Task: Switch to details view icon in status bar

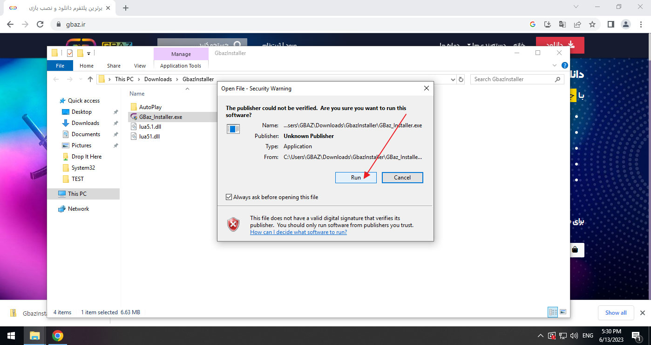Action: [x=553, y=312]
